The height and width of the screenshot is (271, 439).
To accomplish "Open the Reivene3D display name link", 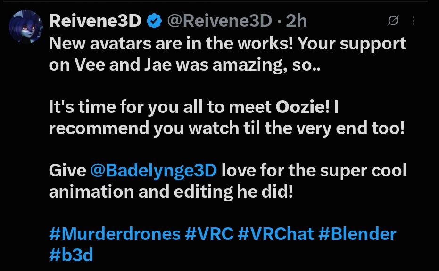I will [95, 21].
